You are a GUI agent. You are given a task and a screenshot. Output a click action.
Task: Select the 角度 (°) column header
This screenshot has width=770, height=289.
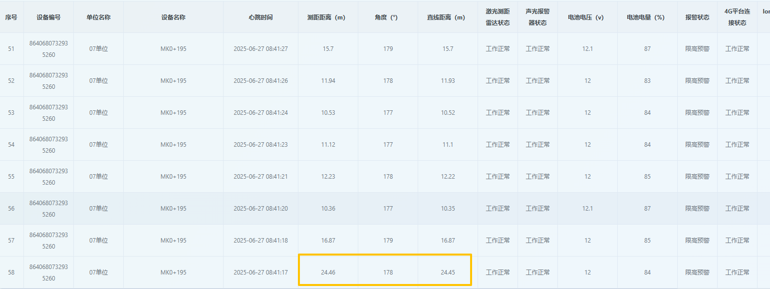tap(388, 17)
